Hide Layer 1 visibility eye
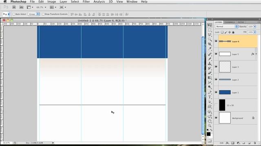This screenshot has height=146, width=261. click(216, 92)
